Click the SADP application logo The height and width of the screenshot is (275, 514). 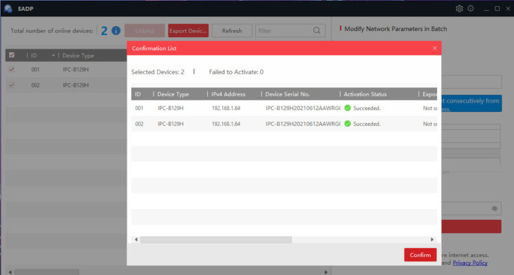tap(8, 8)
